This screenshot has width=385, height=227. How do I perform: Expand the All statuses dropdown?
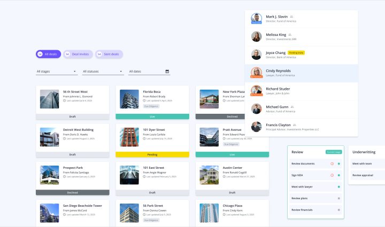coord(102,71)
